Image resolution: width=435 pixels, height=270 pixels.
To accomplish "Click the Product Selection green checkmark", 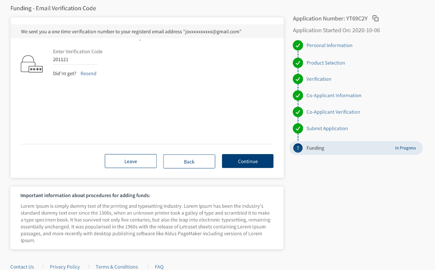I will [298, 63].
